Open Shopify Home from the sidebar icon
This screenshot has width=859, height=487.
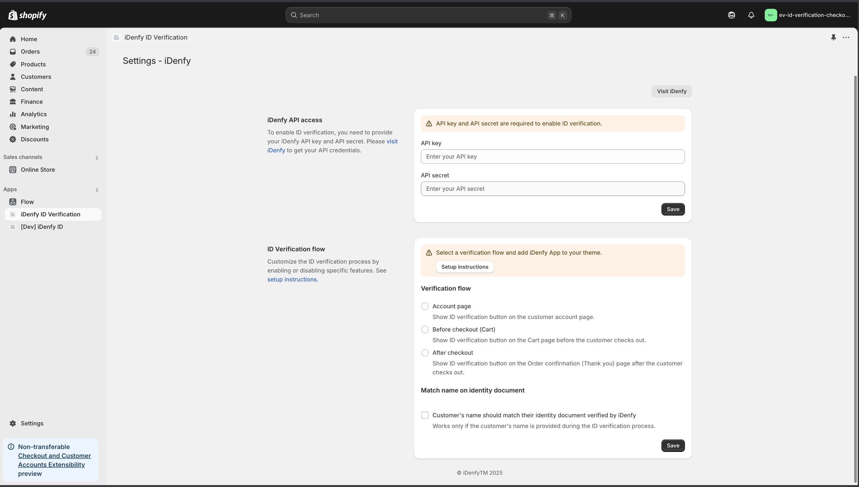13,39
